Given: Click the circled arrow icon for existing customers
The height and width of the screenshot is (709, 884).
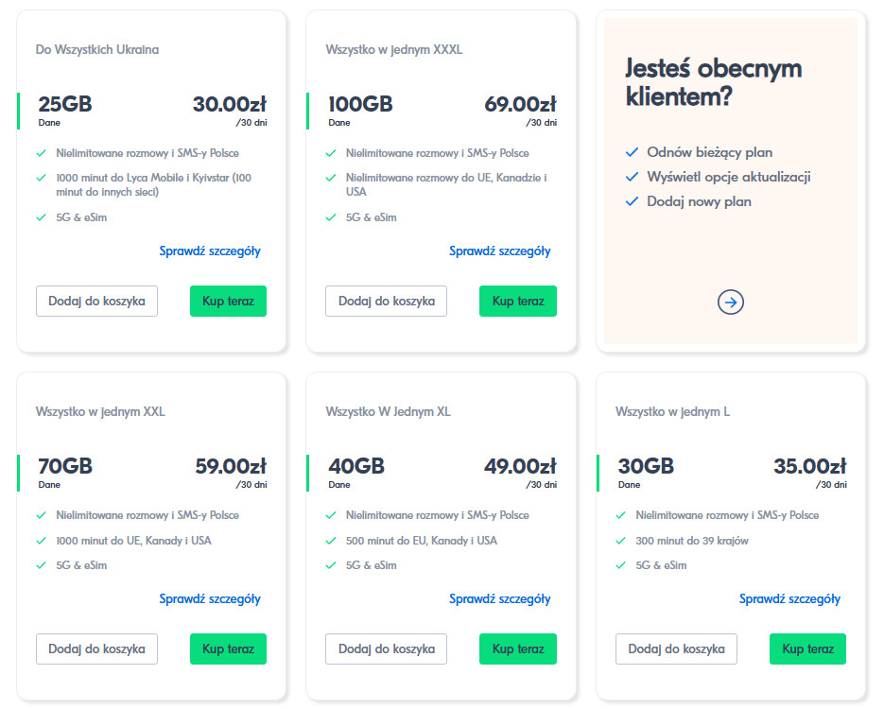Looking at the screenshot, I should tap(731, 302).
